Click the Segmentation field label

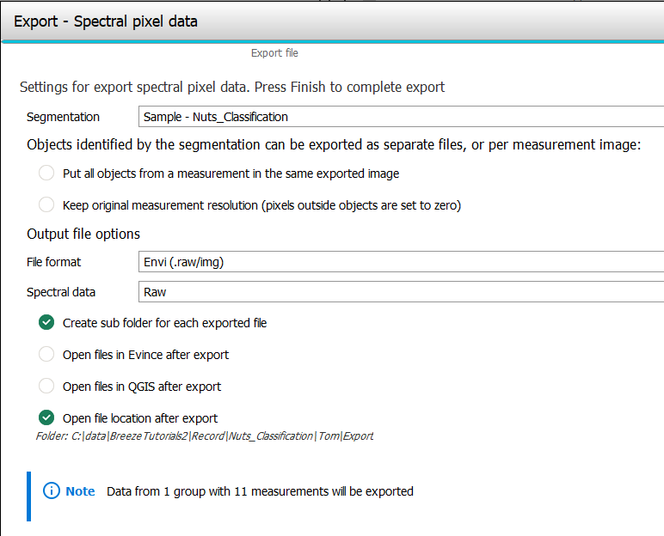click(63, 117)
